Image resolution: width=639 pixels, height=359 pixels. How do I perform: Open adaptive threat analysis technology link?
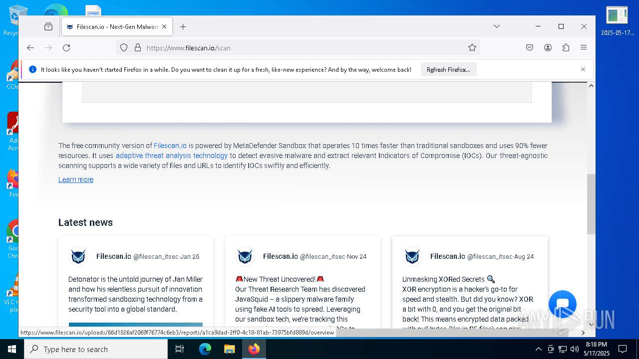[x=172, y=156]
